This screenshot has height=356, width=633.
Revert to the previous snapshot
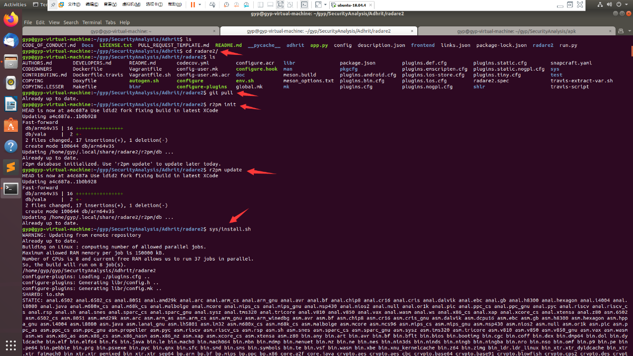(236, 4)
